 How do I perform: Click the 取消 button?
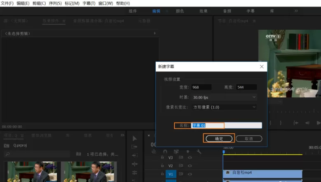pyautogui.click(x=249, y=139)
